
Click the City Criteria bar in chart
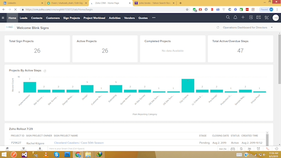click(188, 86)
